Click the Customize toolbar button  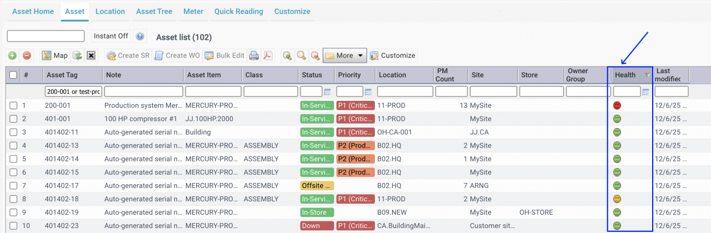[x=393, y=55]
